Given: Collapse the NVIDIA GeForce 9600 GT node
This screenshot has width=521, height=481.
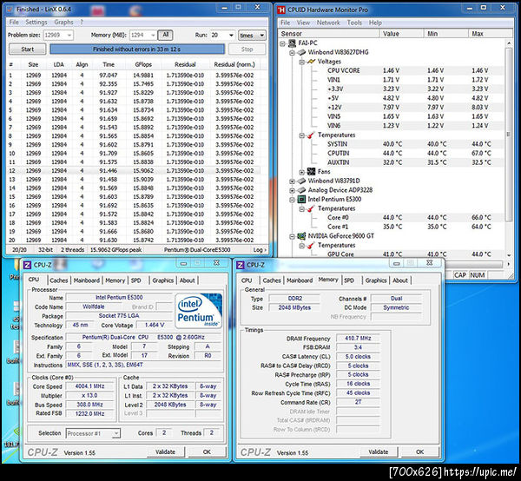Looking at the screenshot, I should [x=292, y=236].
